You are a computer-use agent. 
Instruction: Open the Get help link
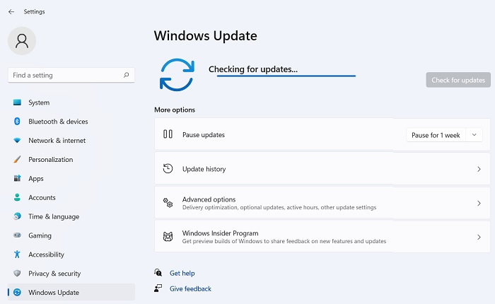182,273
